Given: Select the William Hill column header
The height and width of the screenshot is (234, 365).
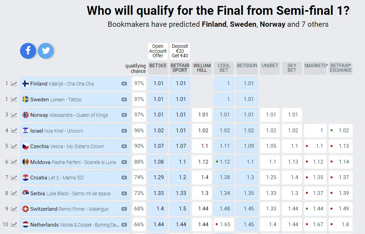Looking at the screenshot, I should tap(202, 68).
